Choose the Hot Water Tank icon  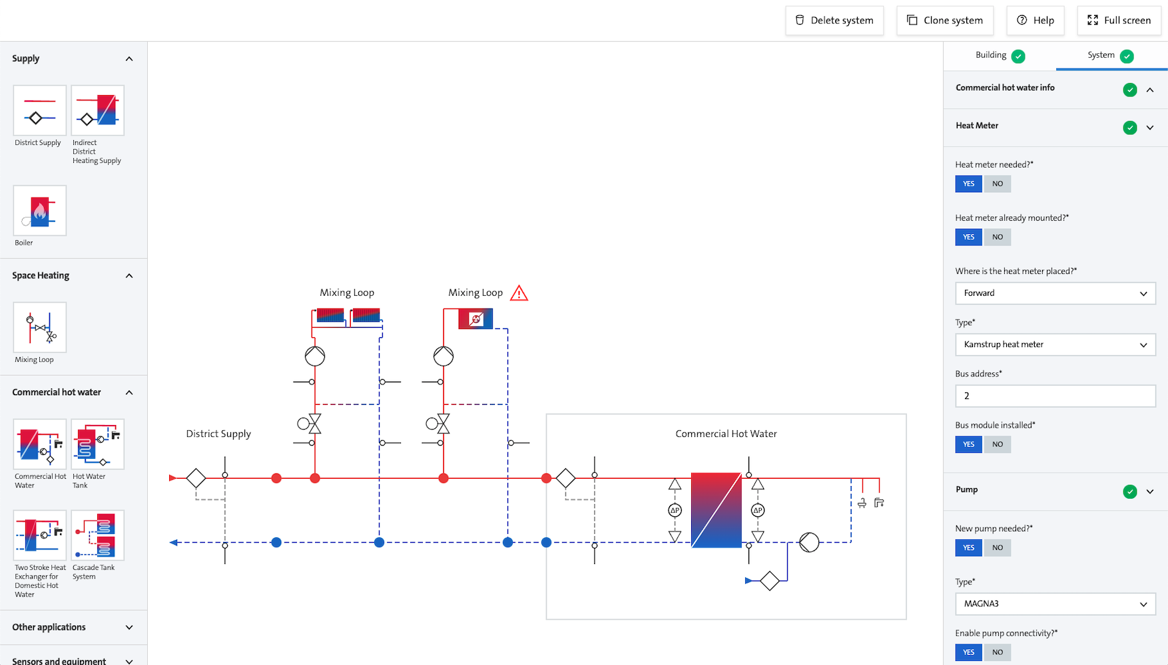tap(98, 444)
